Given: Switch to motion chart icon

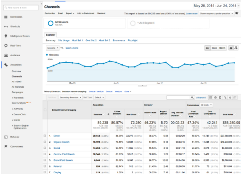Looking at the screenshot, I should 236,48.
